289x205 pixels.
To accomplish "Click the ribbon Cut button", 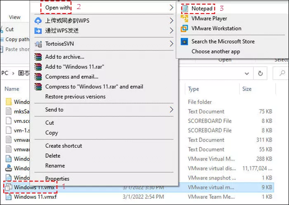I will pyautogui.click(x=7, y=29).
